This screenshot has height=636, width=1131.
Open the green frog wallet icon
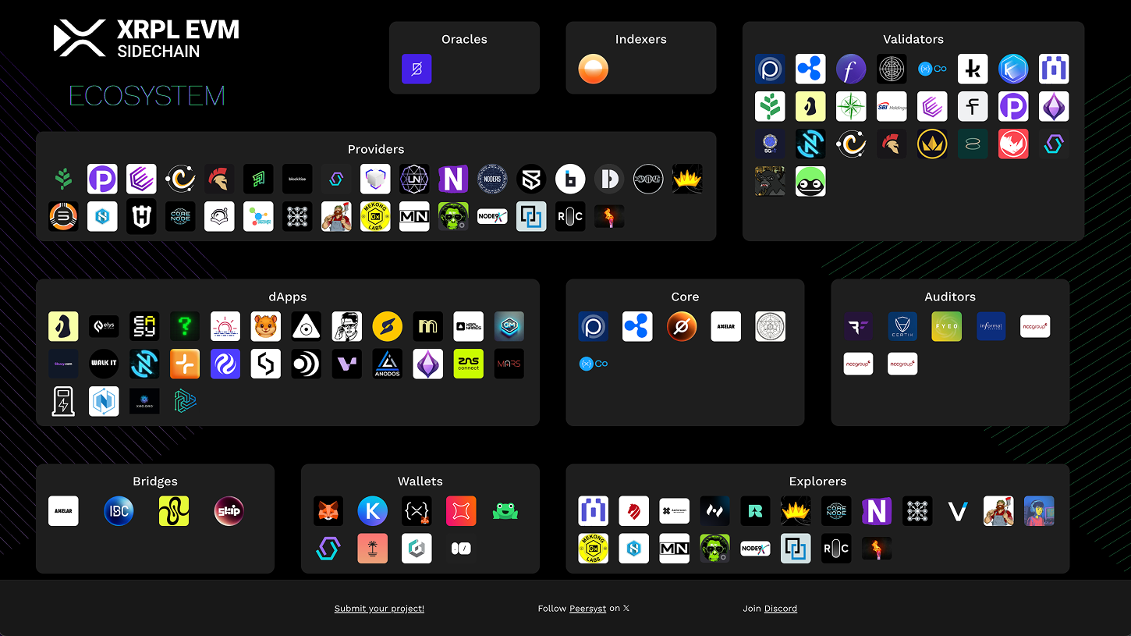pos(505,511)
